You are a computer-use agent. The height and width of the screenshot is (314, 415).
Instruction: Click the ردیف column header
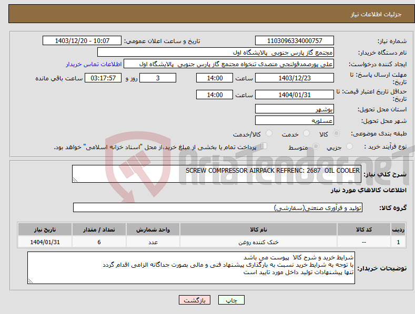click(x=398, y=229)
